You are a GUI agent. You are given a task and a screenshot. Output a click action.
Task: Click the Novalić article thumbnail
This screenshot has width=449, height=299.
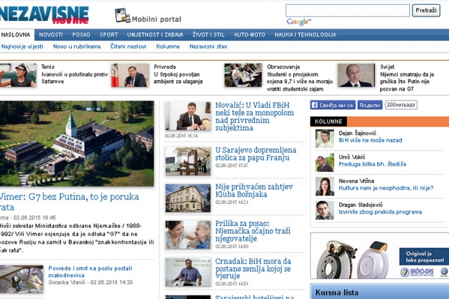point(188,116)
